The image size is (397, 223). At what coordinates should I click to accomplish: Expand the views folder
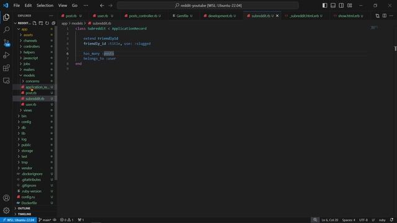click(x=27, y=110)
